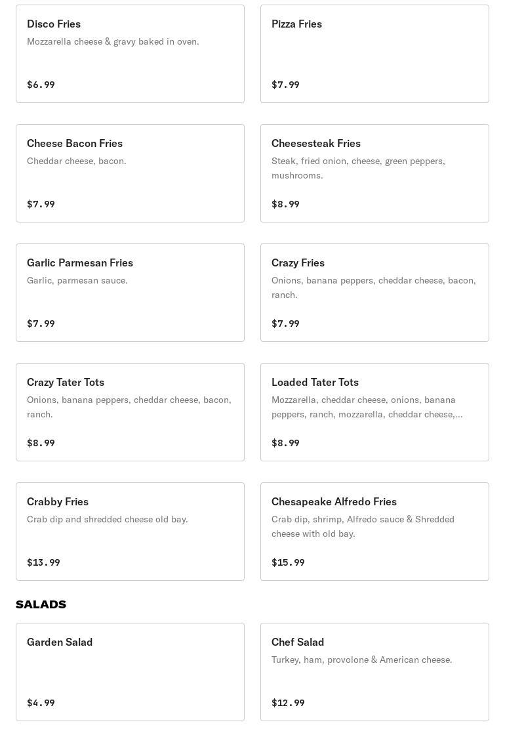Choose the Chef Salad card
This screenshot has width=505, height=735.
tap(374, 672)
